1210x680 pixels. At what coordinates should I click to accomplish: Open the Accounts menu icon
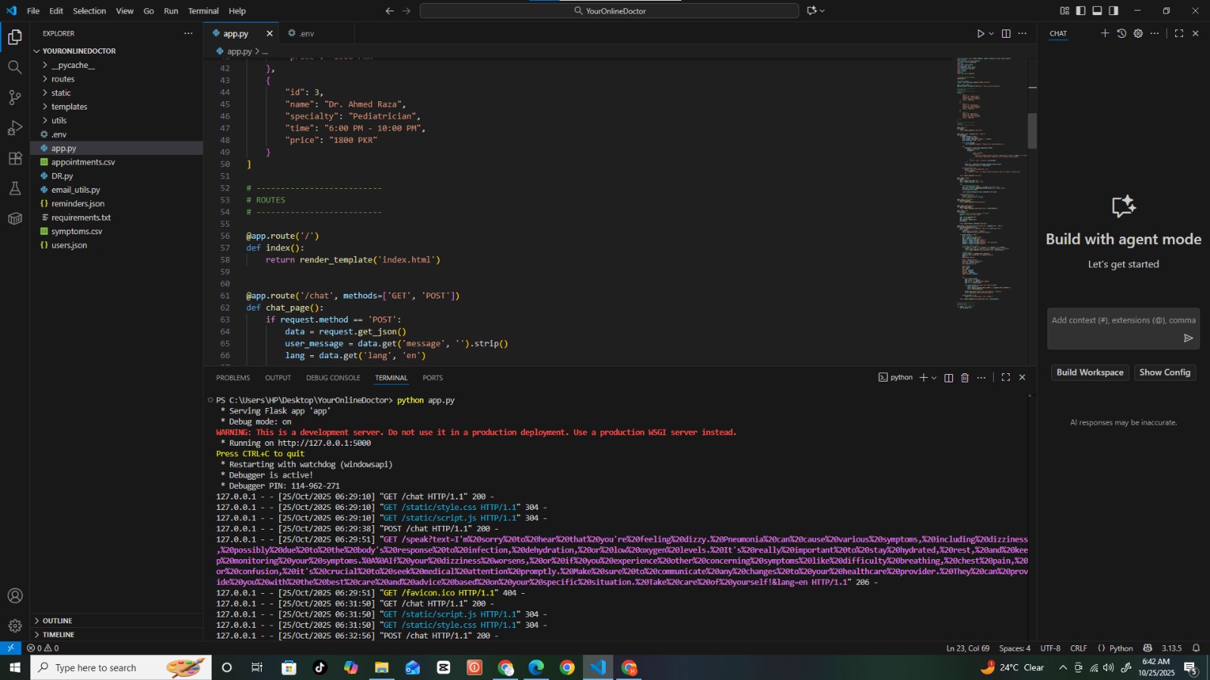[14, 596]
